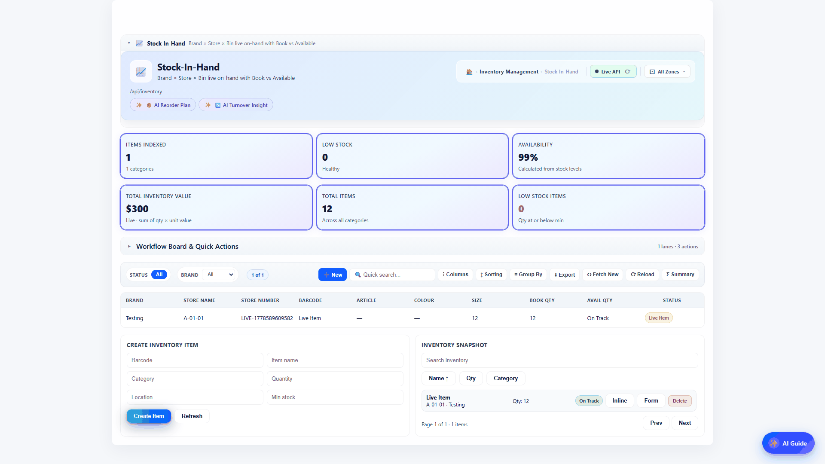The width and height of the screenshot is (825, 464).
Task: Click the Item name input field
Action: [335, 360]
